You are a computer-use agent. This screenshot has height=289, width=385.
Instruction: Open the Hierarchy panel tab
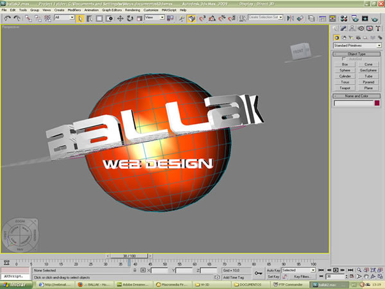click(x=354, y=29)
